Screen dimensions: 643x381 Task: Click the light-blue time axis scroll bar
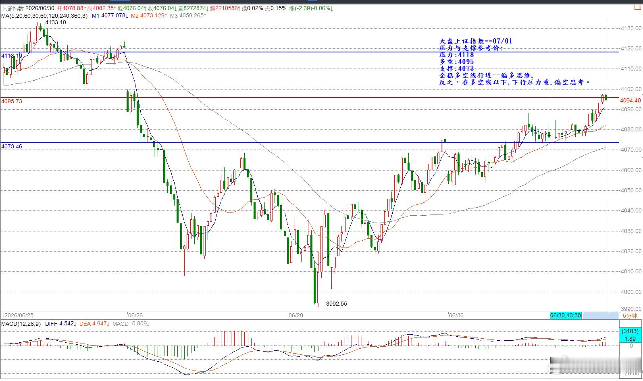600,315
